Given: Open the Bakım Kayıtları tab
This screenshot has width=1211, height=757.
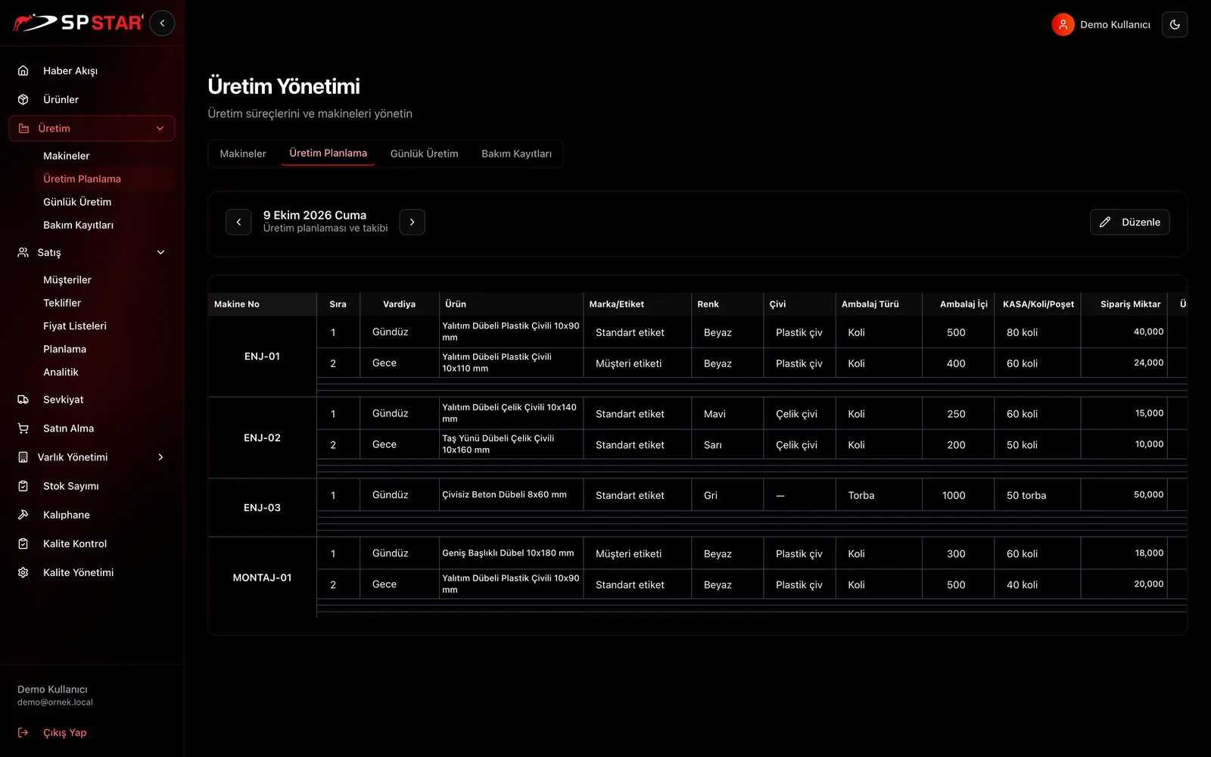Looking at the screenshot, I should [x=516, y=154].
